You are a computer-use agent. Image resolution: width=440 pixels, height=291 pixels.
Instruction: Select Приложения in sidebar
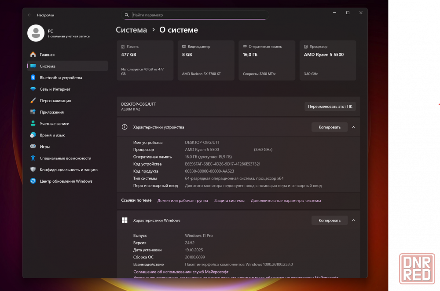(x=51, y=112)
